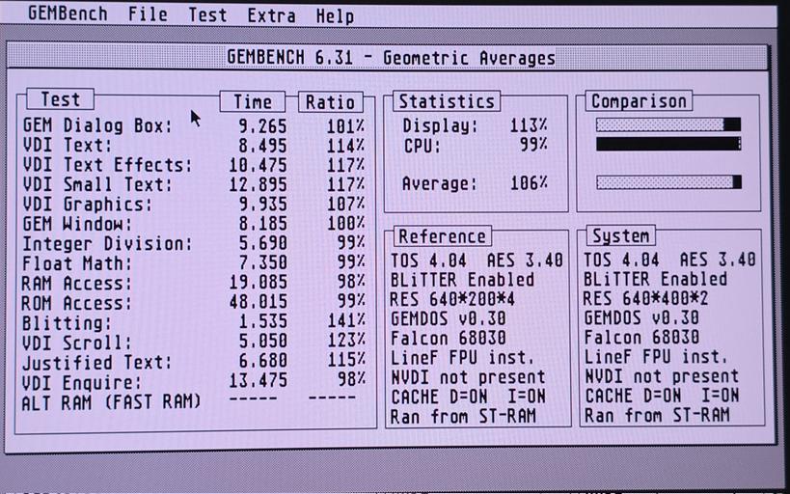Select the VDI Graphics label
This screenshot has height=494, width=790.
pyautogui.click(x=88, y=204)
